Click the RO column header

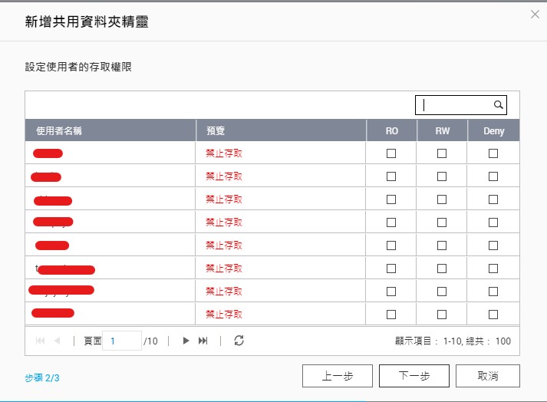(391, 130)
